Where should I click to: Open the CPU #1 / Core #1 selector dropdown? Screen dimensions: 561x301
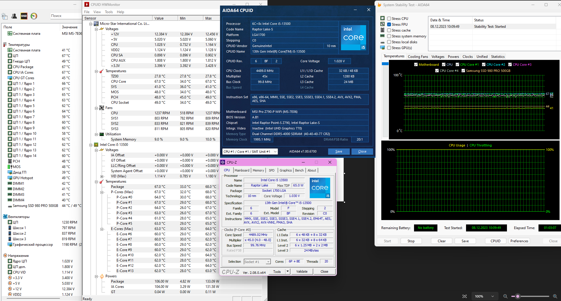(x=250, y=151)
